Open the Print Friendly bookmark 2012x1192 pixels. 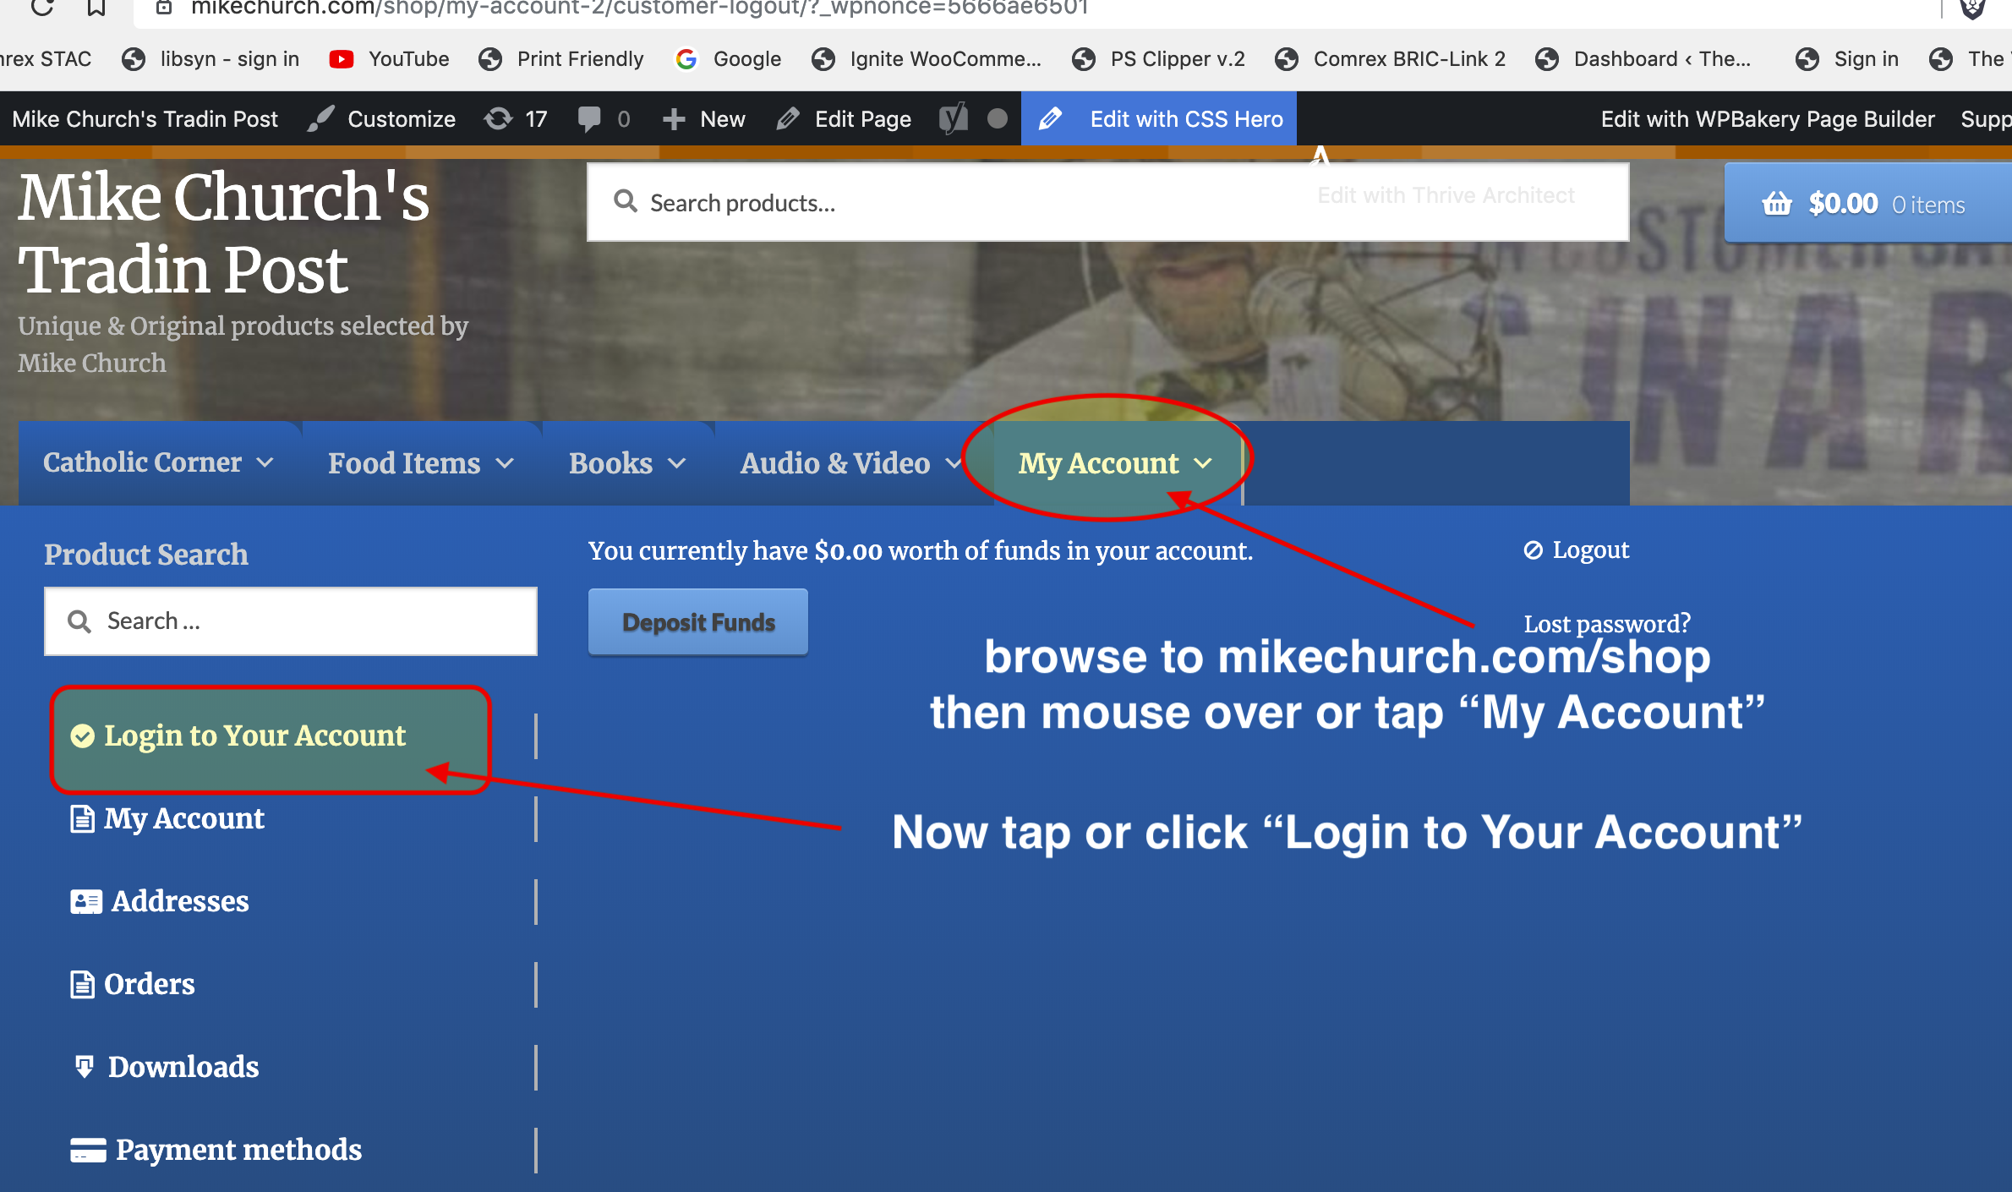(561, 59)
